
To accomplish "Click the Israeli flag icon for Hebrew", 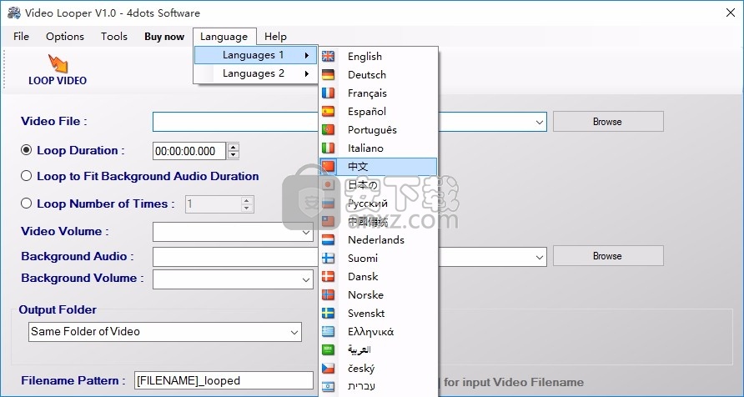I will (328, 386).
